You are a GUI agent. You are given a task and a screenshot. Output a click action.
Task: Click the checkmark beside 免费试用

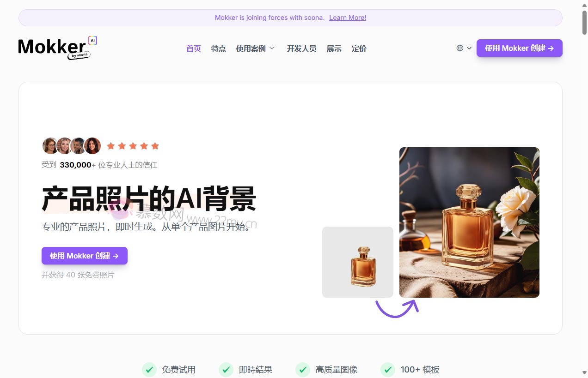tap(149, 369)
